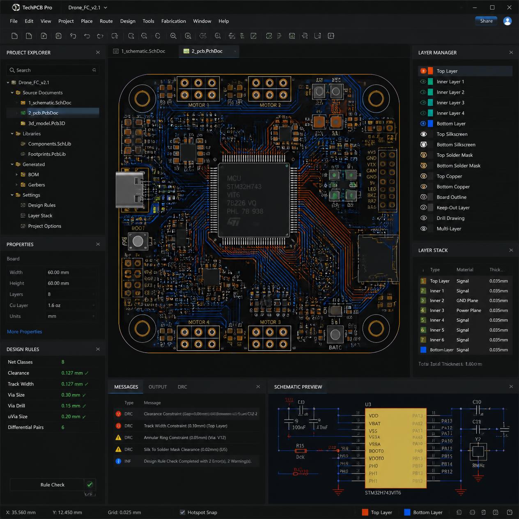This screenshot has height=519, width=519.
Task: Click the 3d_model.Pcb3D file icon
Action: [23, 123]
